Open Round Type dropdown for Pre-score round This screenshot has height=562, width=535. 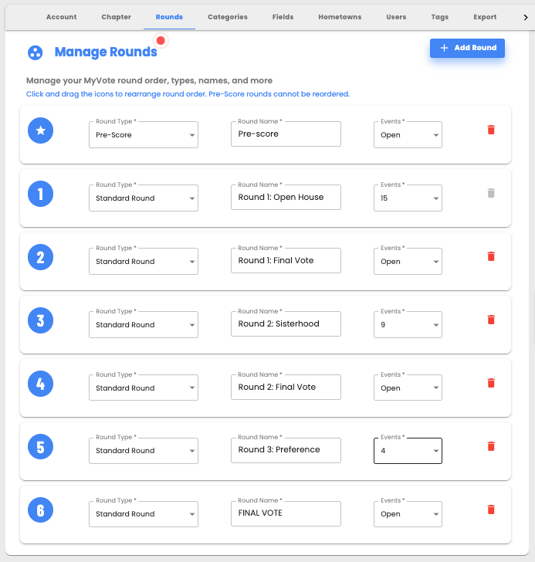(144, 135)
